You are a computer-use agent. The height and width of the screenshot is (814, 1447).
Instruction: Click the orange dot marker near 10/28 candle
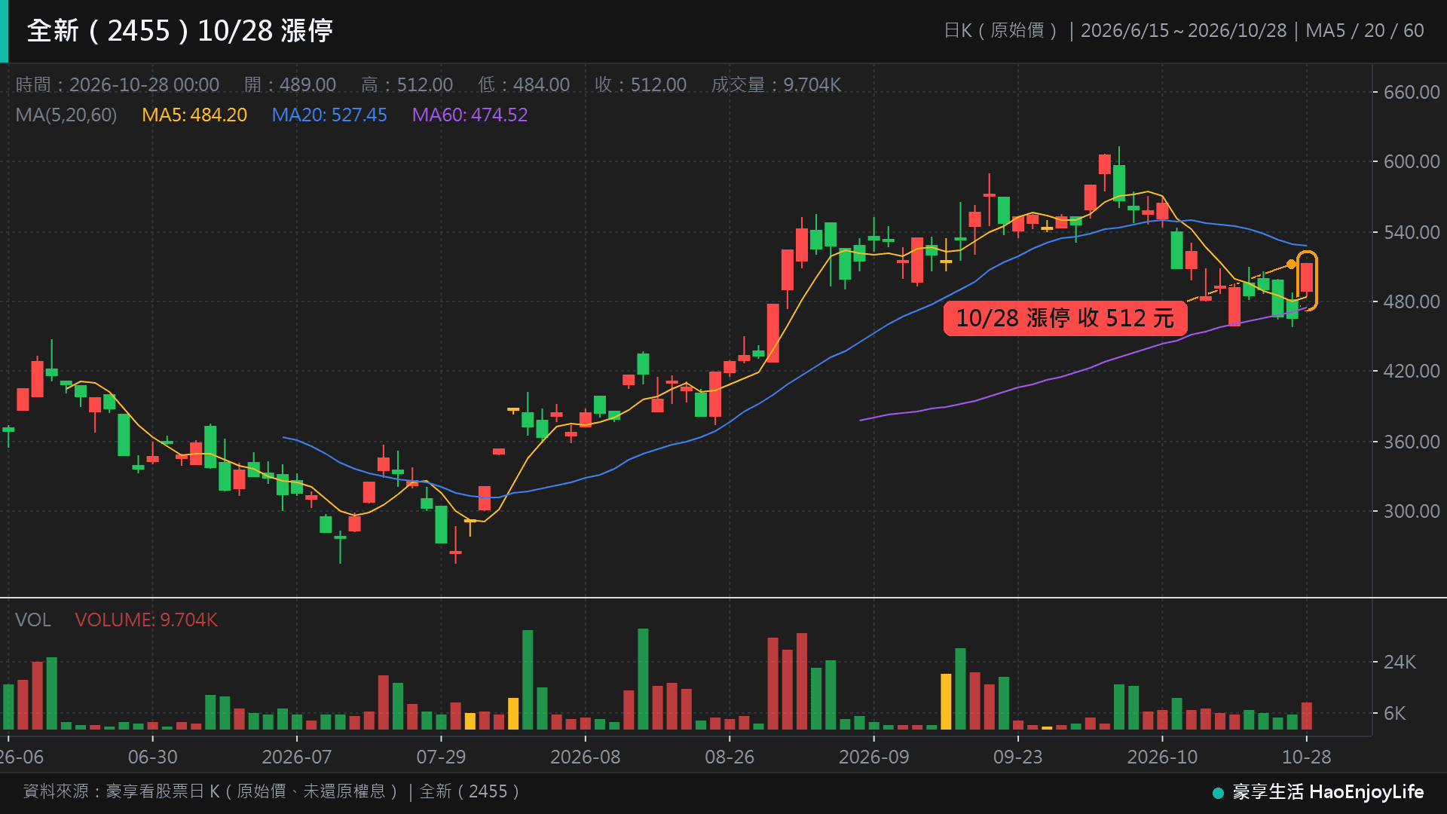click(1291, 264)
